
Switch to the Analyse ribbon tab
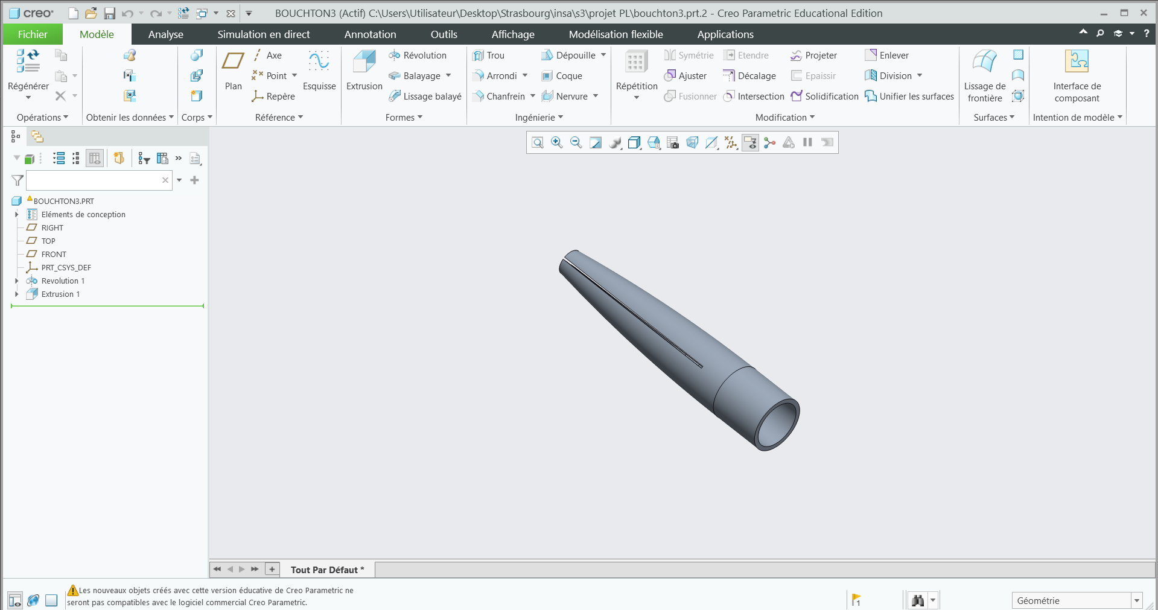point(165,34)
